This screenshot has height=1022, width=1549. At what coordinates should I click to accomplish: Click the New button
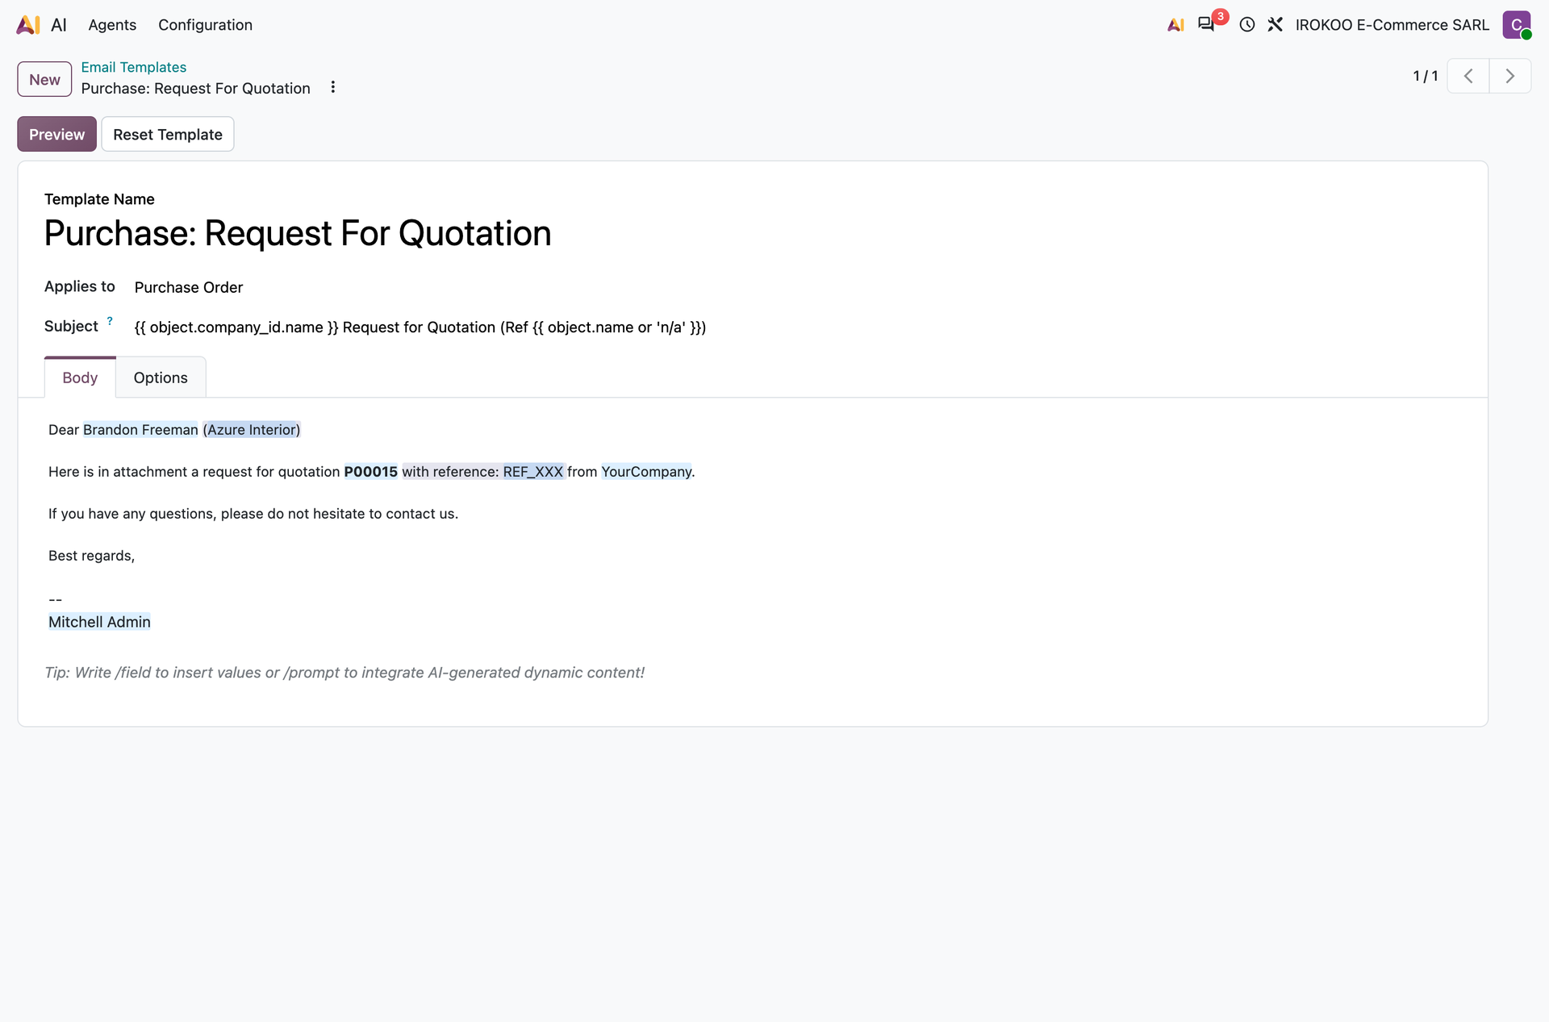44,79
